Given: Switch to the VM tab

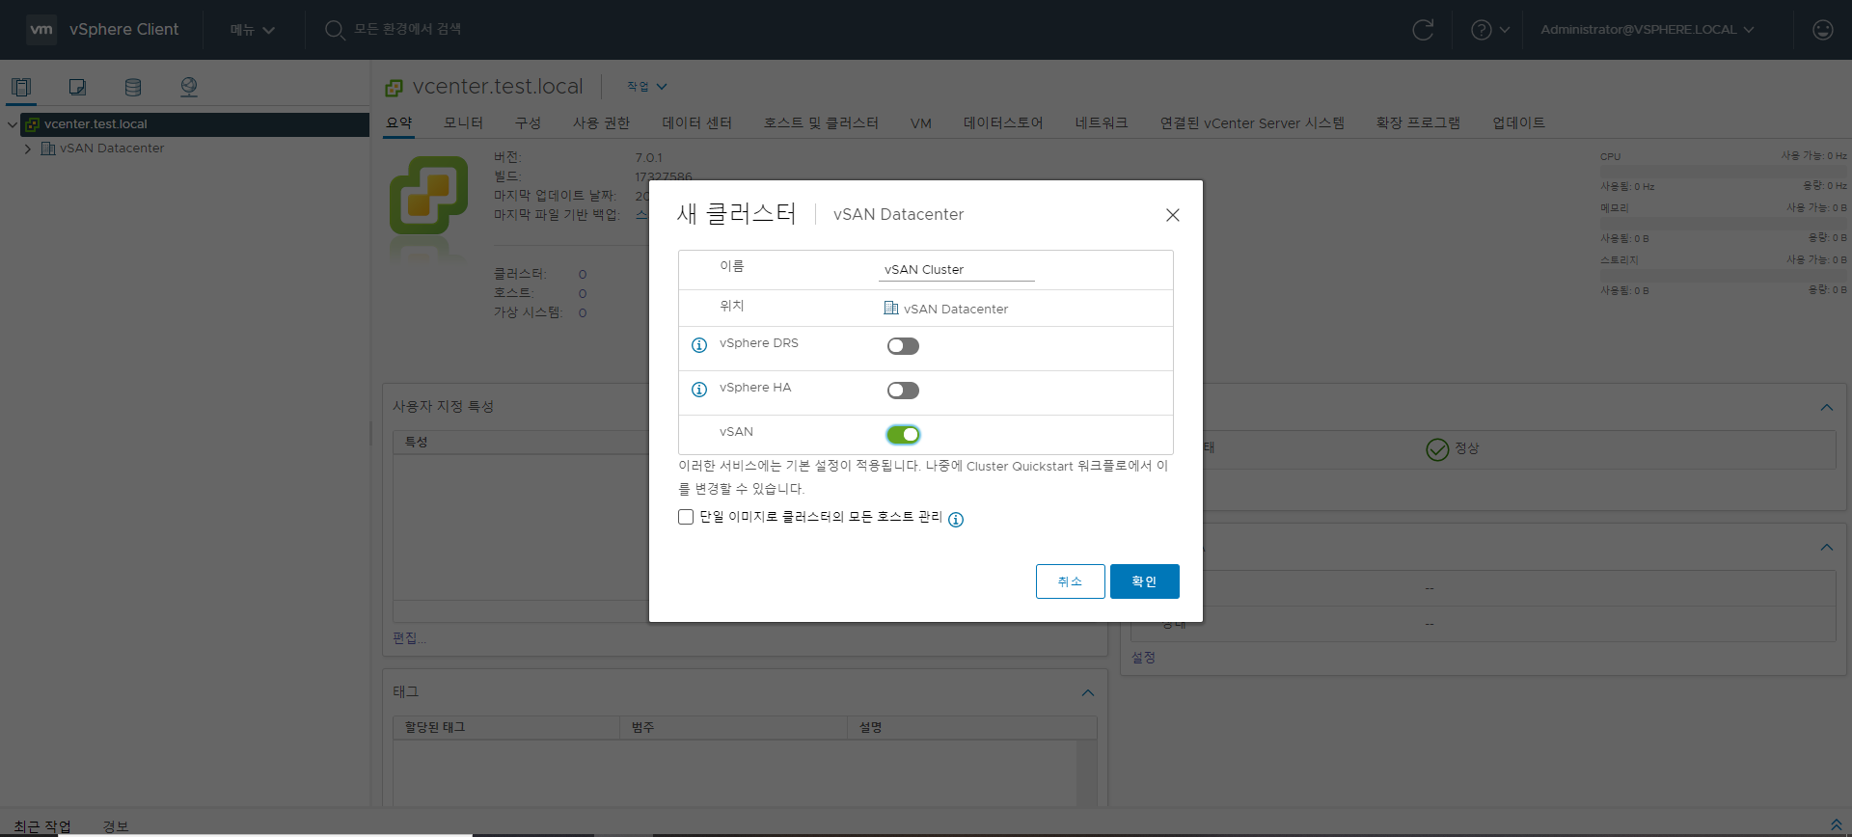Looking at the screenshot, I should pos(921,123).
